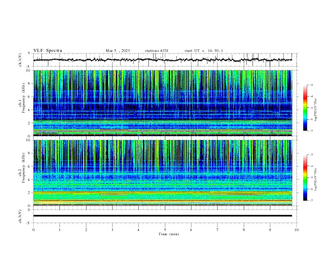The image size is (334, 258).
Task: Click inside the ch.1 spectrogram panel
Action: pyautogui.click(x=163, y=103)
